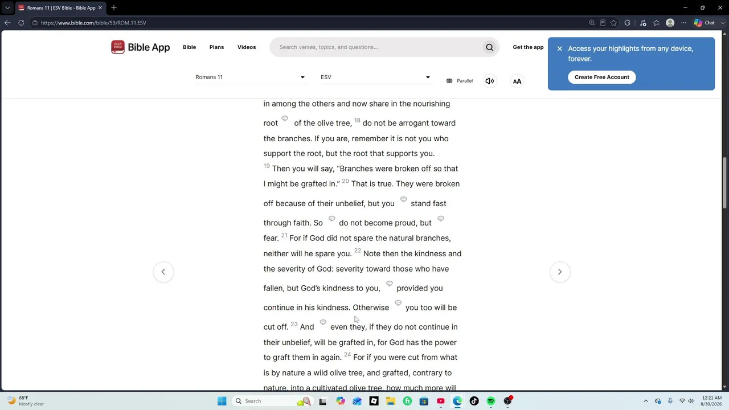Reload the page with refresh icon
Viewport: 729px width, 410px height.
click(x=21, y=23)
